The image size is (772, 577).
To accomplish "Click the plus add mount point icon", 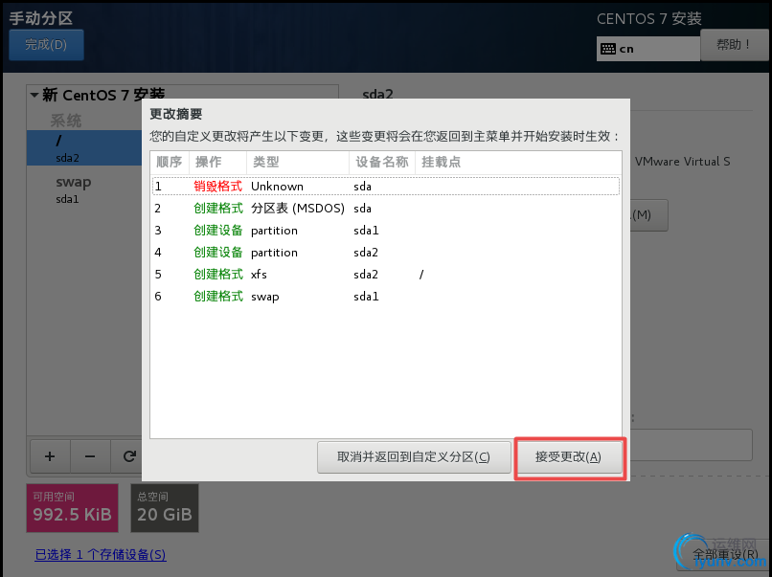I will pyautogui.click(x=50, y=456).
